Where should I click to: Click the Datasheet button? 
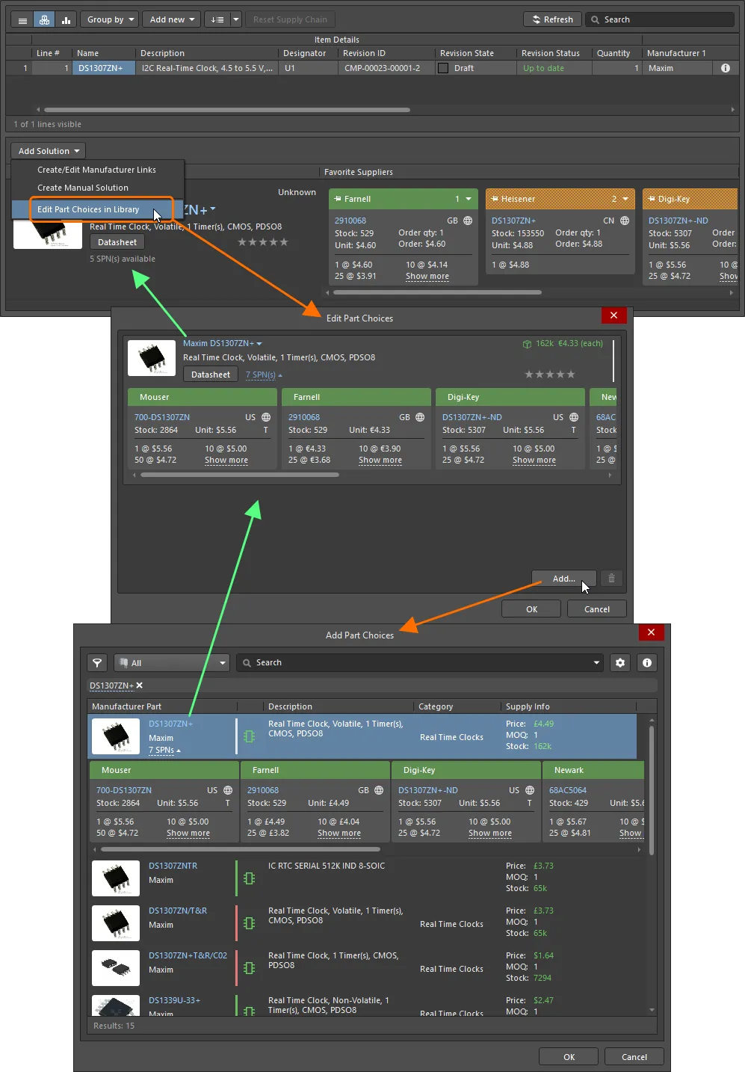117,241
